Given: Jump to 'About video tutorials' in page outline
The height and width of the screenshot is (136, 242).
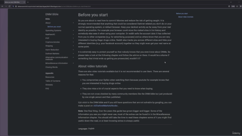Looking at the screenshot, I should (x=186, y=17).
